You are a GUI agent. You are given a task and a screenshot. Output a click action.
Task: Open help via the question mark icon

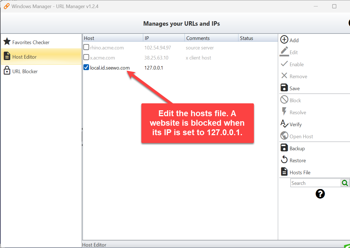tap(320, 194)
